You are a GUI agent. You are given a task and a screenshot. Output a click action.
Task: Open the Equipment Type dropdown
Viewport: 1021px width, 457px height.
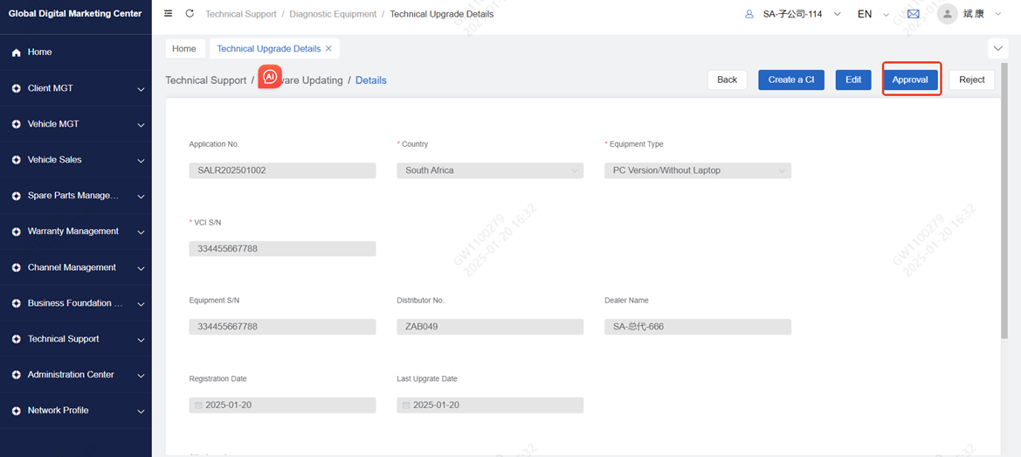click(697, 170)
